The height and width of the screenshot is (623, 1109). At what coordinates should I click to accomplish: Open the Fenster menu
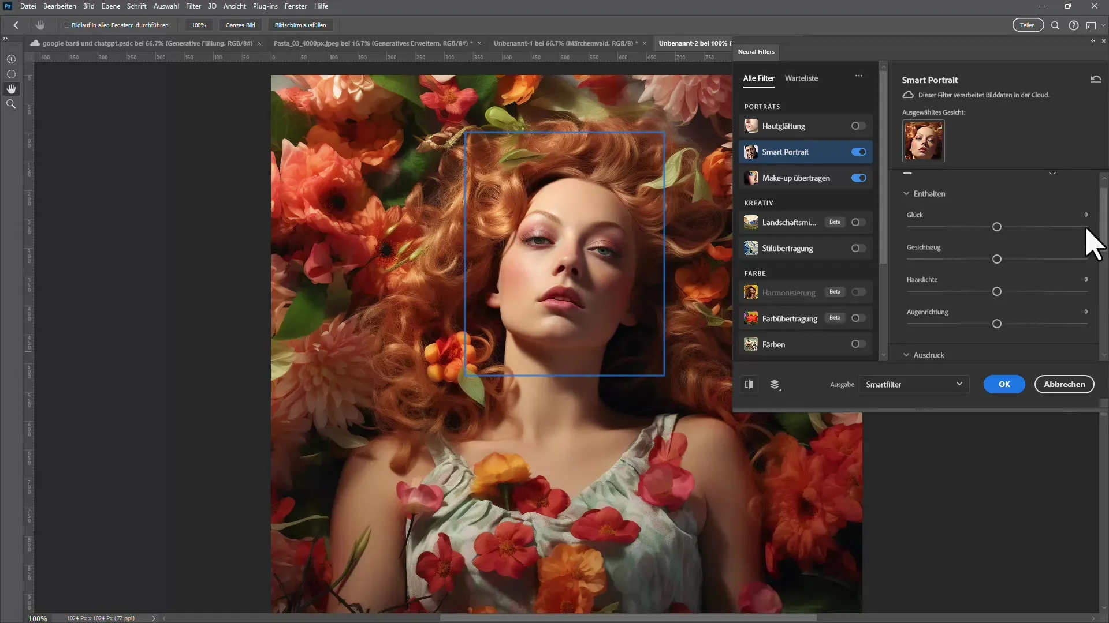(296, 6)
